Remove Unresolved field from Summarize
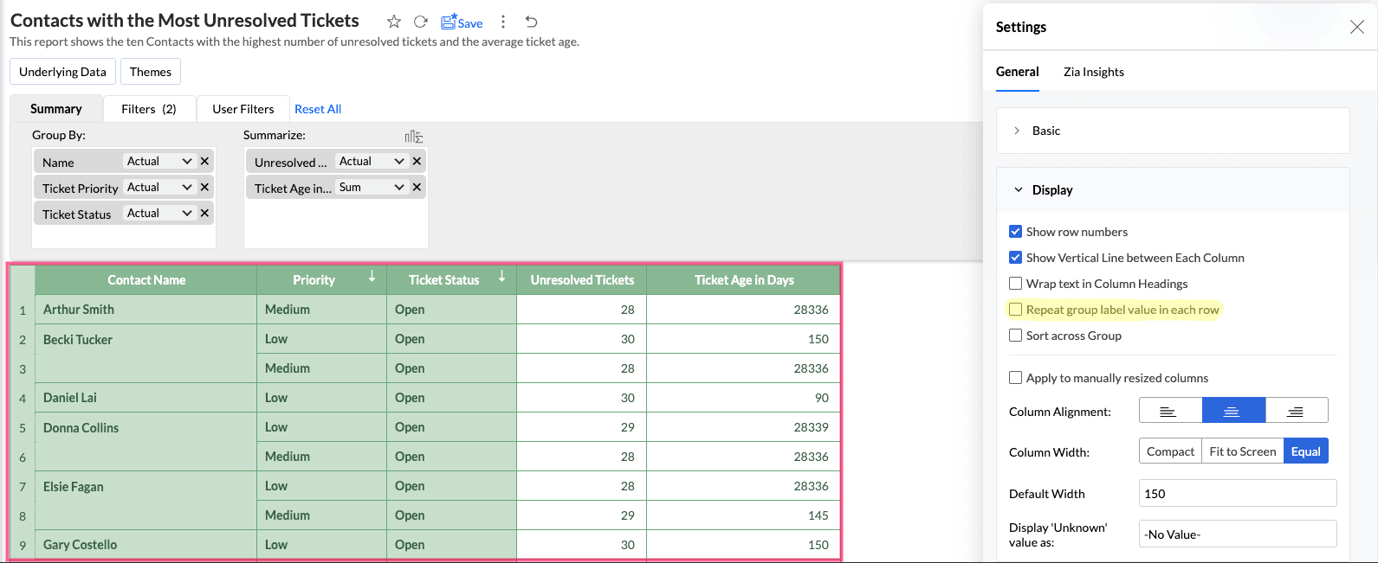Screen dimensions: 1378x563 tap(417, 161)
